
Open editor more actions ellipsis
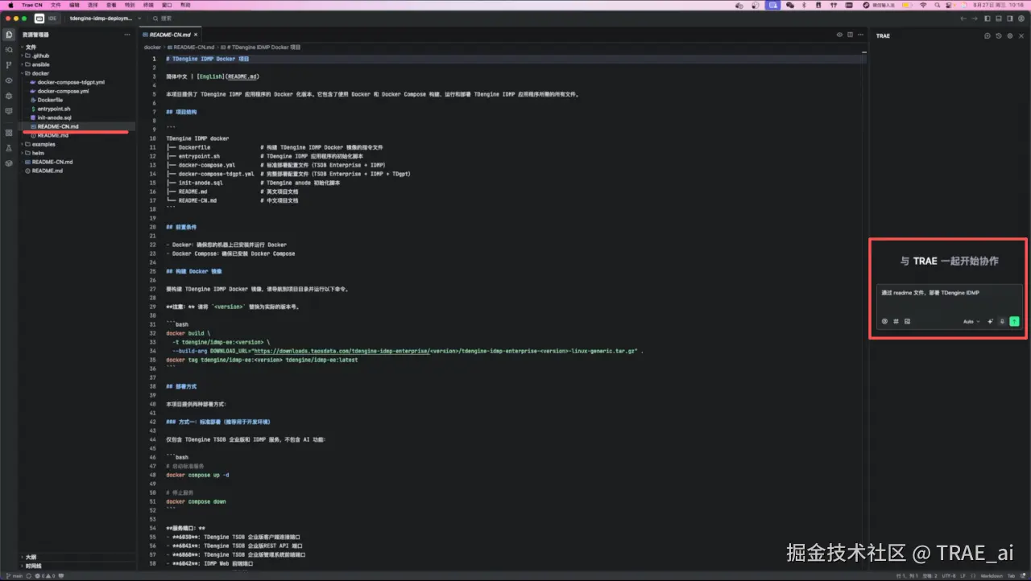(859, 35)
